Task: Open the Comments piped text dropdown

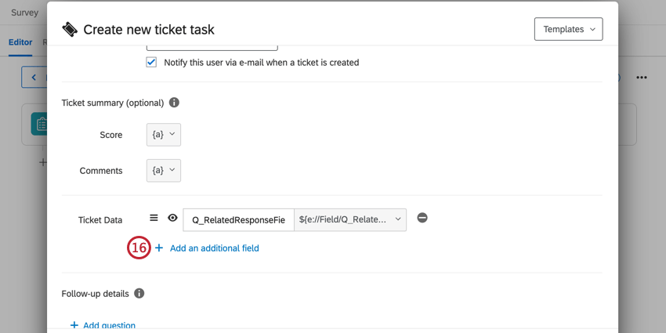Action: click(163, 171)
